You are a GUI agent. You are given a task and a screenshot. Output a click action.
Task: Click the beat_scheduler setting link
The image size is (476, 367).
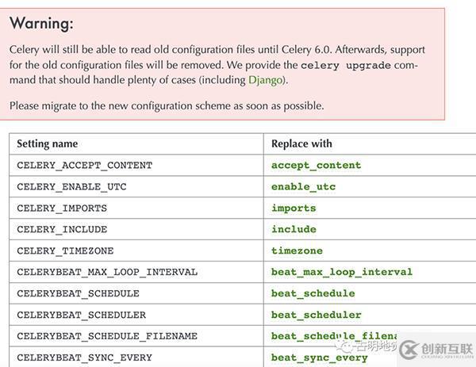316,315
